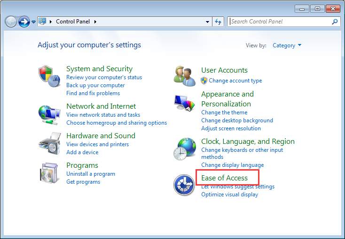Open the recent pages dropdown arrow
Viewport: 345px width, 239px height.
click(33, 22)
